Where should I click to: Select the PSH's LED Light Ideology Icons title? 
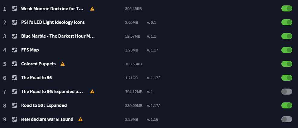pyautogui.click(x=53, y=22)
